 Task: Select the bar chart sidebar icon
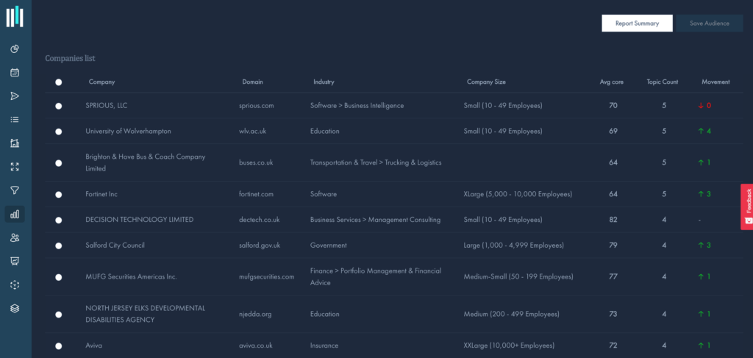(15, 214)
